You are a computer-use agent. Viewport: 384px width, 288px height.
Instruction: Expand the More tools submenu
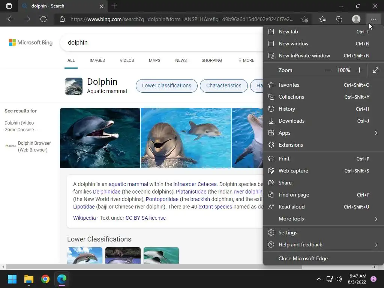click(323, 219)
